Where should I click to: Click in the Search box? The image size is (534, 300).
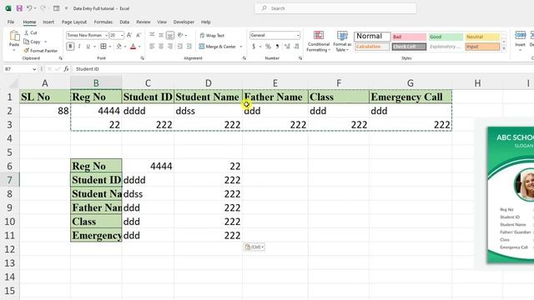335,8
